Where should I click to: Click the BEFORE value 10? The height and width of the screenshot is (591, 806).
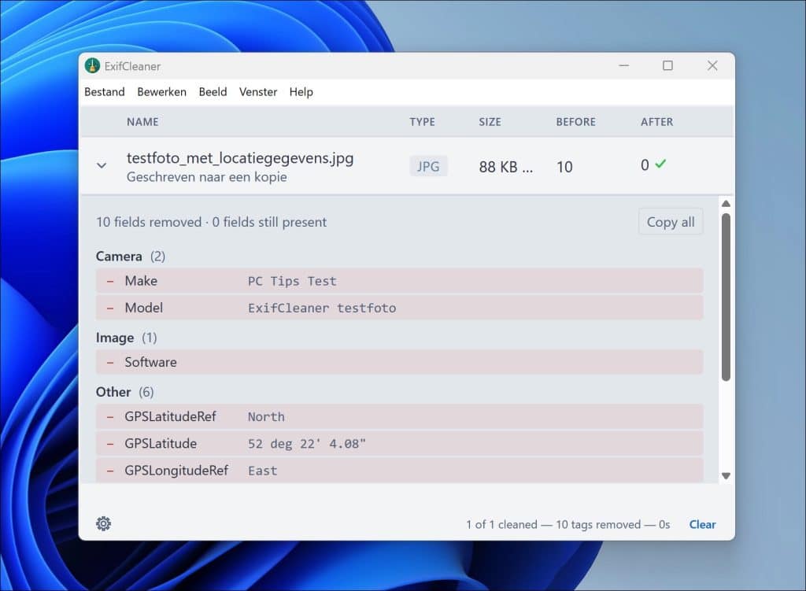(564, 167)
